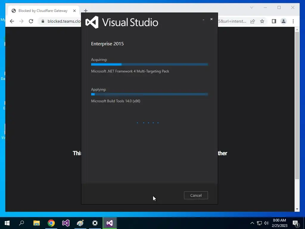This screenshot has width=305, height=229.
Task: View site information lock icon in Chrome
Action: point(43,21)
